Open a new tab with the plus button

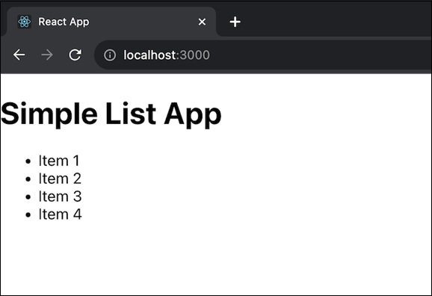235,22
